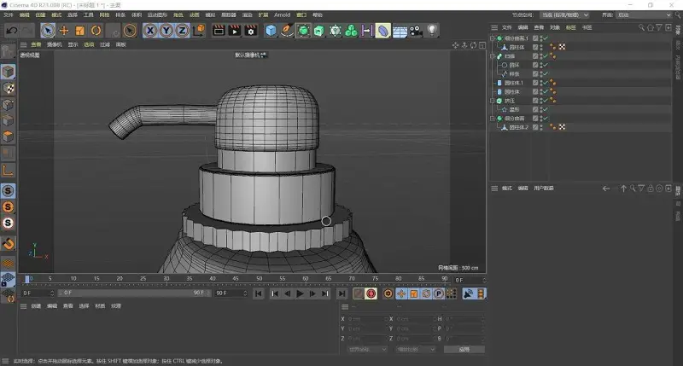This screenshot has width=683, height=366.
Task: Click the green extrude generator icon
Action: click(319, 31)
